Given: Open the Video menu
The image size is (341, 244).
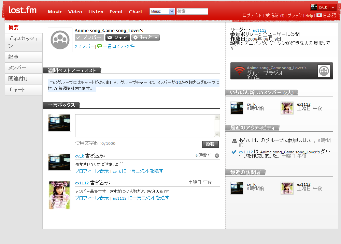Looking at the screenshot, I should [x=75, y=12].
